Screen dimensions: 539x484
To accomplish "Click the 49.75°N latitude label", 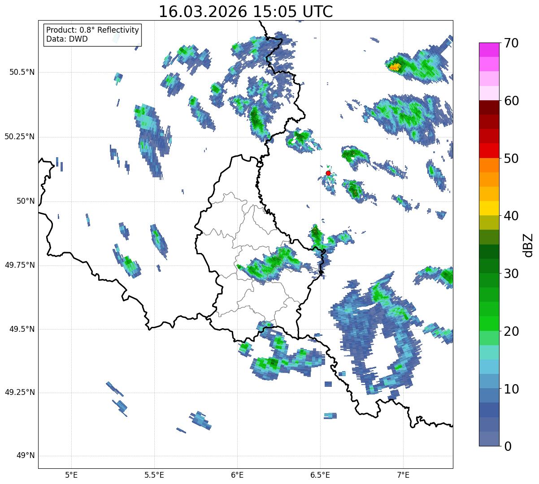I will [x=19, y=265].
